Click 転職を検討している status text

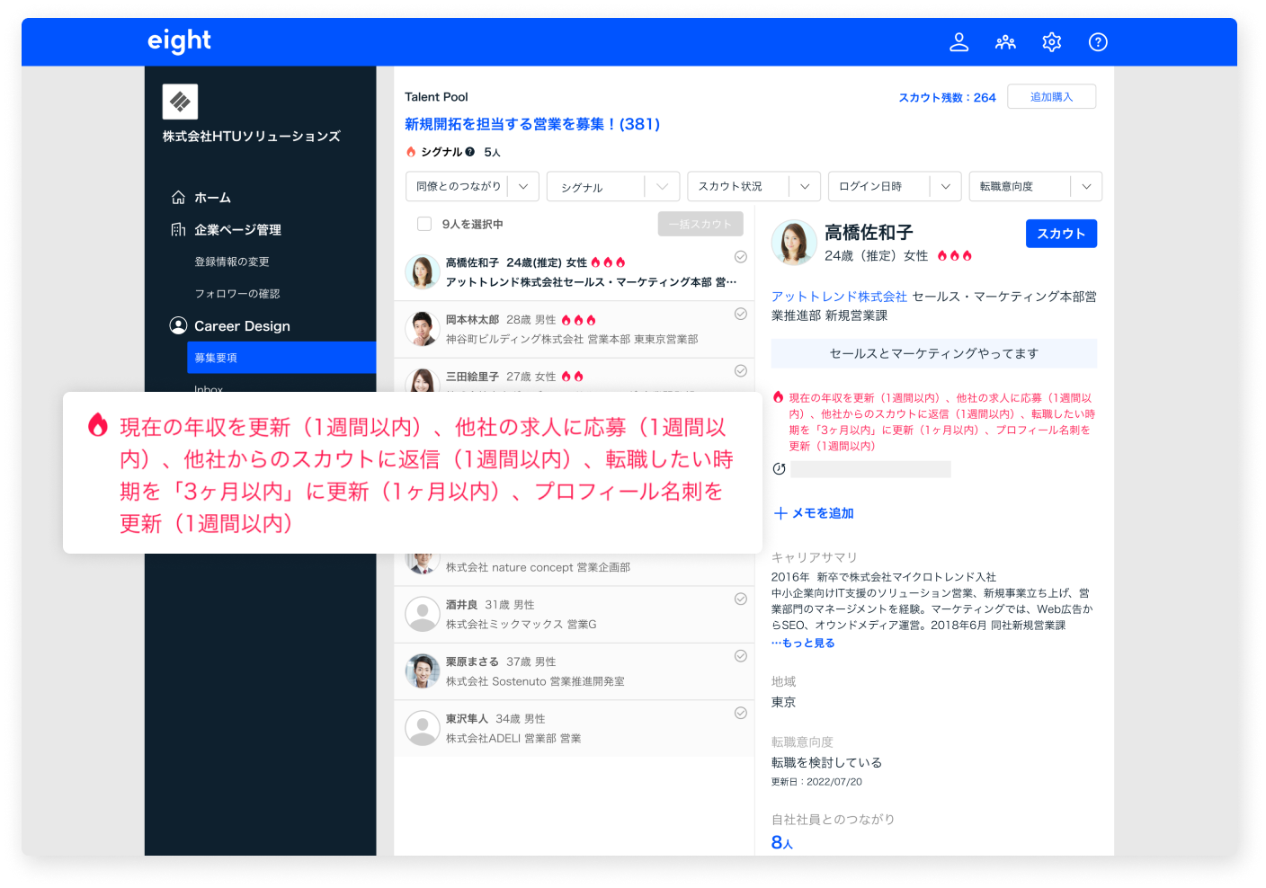pos(826,762)
